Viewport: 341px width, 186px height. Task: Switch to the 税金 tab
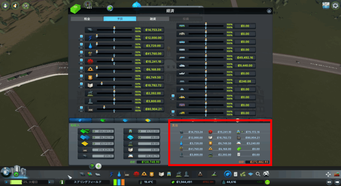87,19
